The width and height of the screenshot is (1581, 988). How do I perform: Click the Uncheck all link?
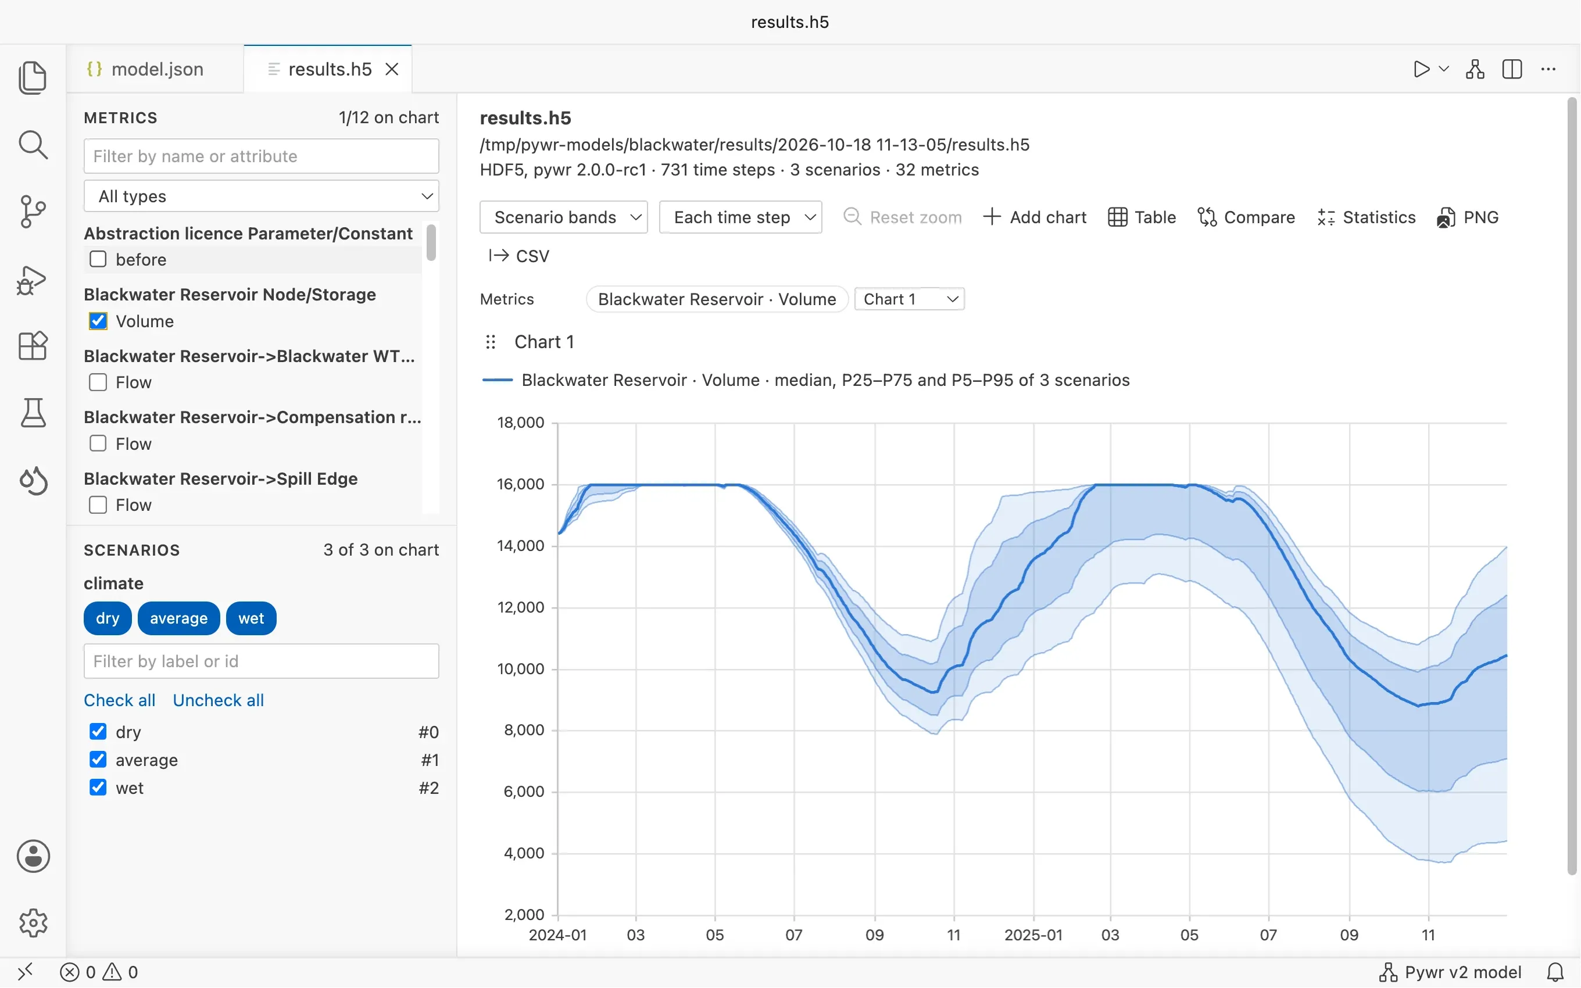[218, 700]
